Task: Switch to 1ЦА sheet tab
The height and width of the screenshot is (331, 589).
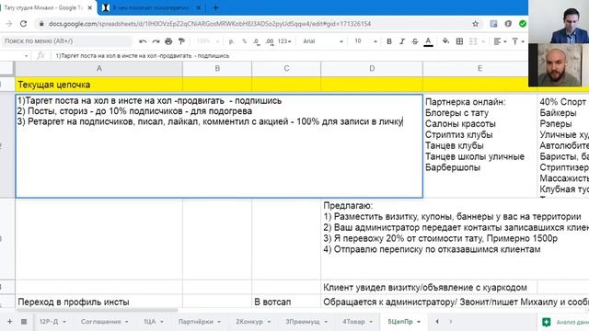Action: click(x=154, y=322)
